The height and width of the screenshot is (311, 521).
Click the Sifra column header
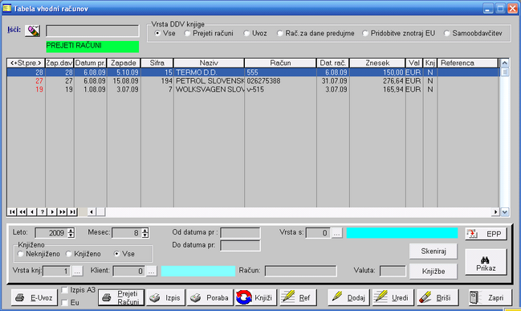point(157,63)
